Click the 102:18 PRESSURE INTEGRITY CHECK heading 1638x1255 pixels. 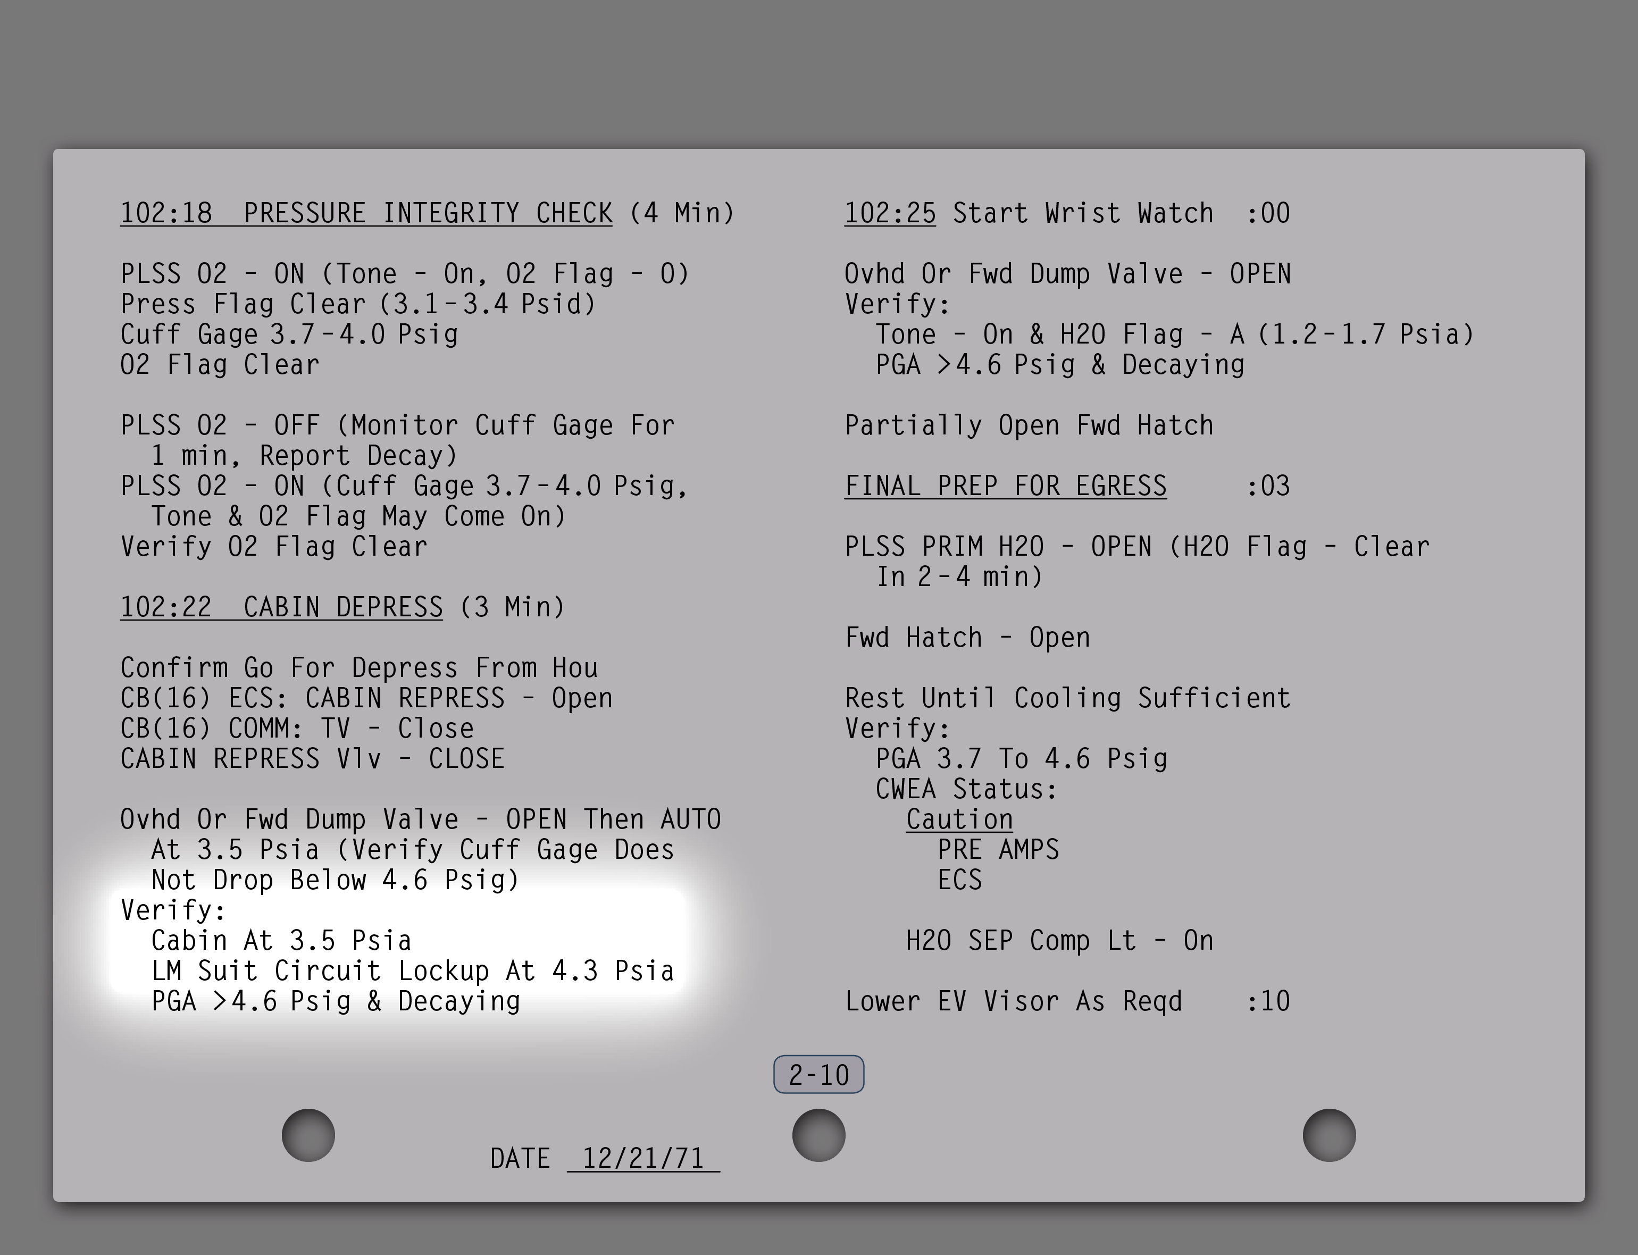pos(366,214)
